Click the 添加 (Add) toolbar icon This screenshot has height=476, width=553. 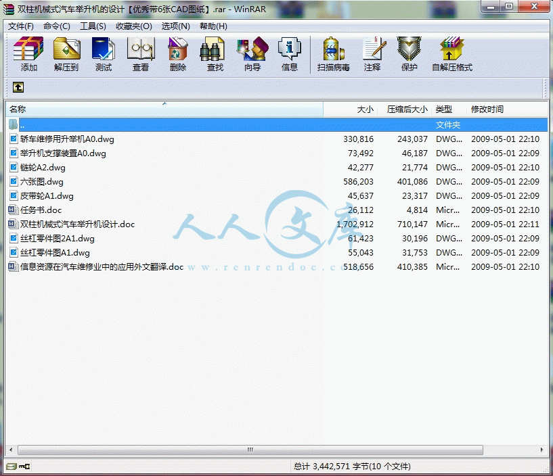point(28,54)
